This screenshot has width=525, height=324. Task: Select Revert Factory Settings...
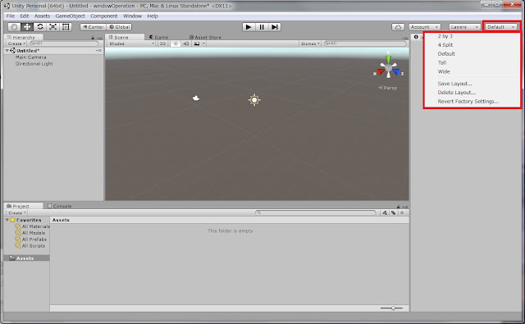coord(468,102)
